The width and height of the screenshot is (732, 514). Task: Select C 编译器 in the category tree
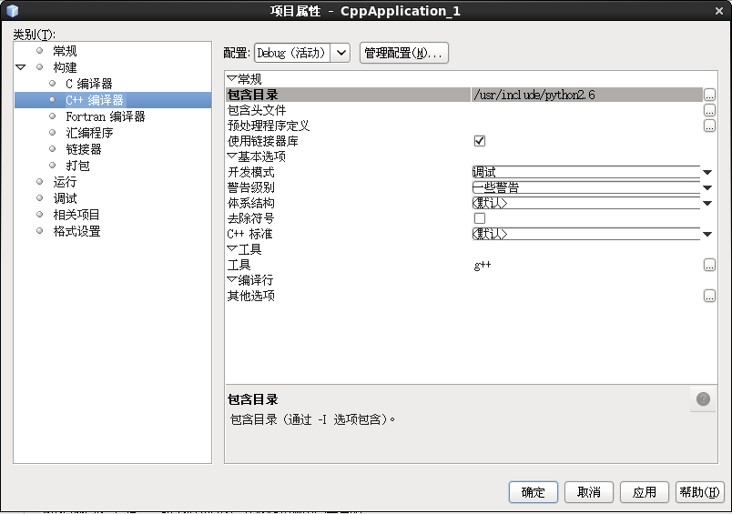(x=89, y=84)
